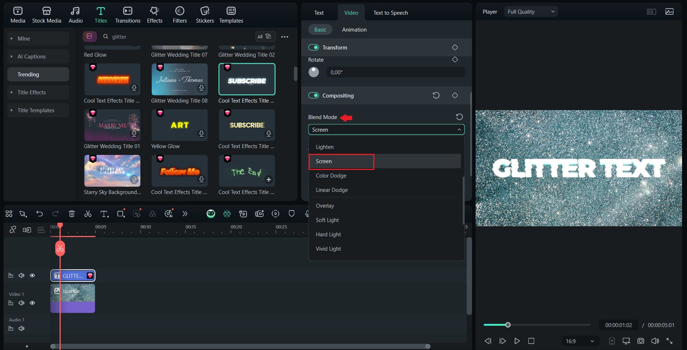The width and height of the screenshot is (687, 350).
Task: Open the Blend Mode dropdown showing Screen
Action: pos(386,129)
